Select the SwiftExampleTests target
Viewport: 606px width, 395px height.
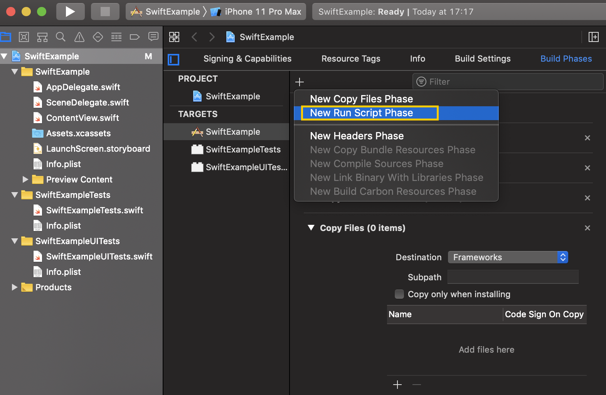(x=243, y=149)
